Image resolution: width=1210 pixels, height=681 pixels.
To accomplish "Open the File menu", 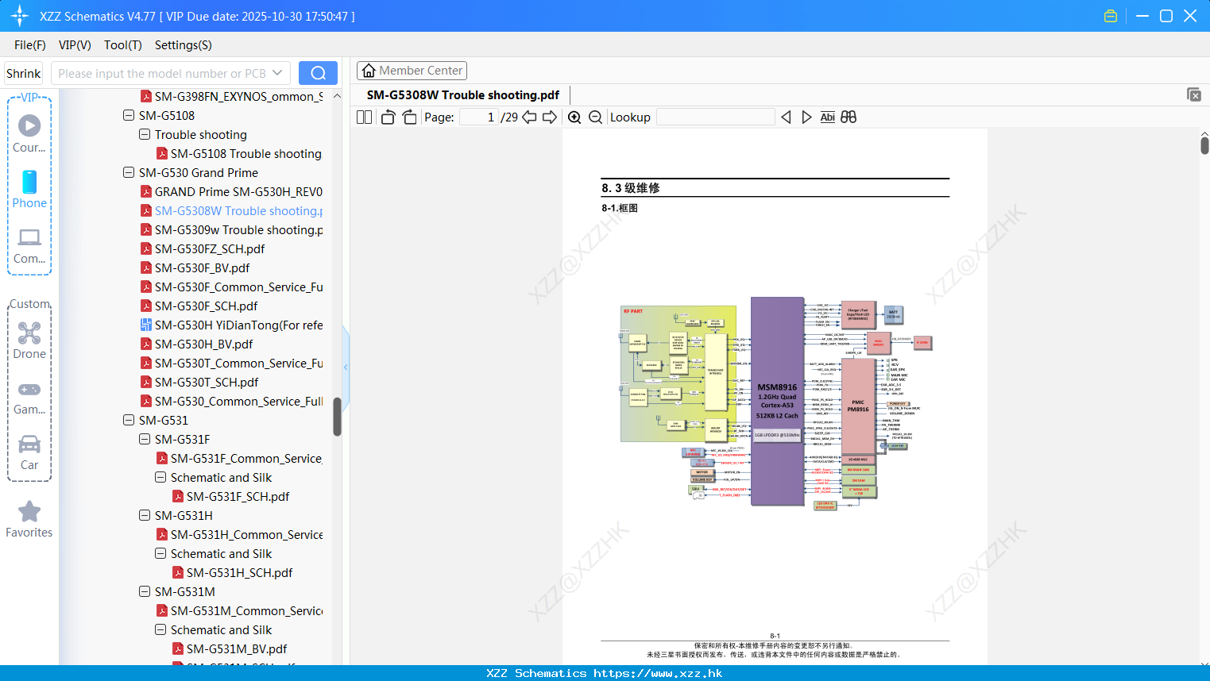I will (x=30, y=45).
